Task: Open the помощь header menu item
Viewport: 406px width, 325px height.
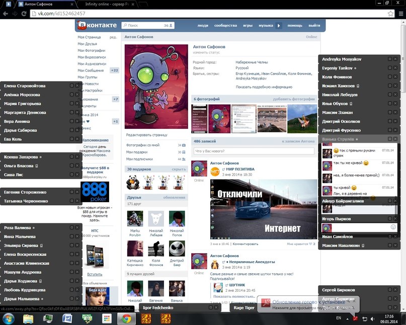Action: tap(295, 25)
